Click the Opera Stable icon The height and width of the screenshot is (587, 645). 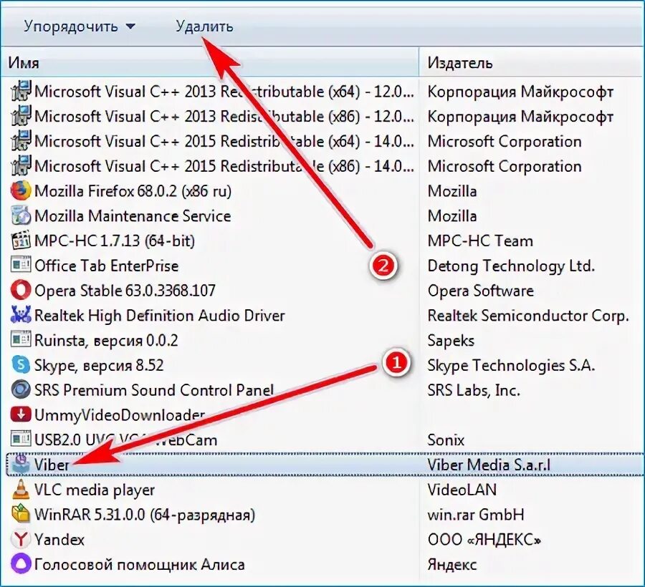pyautogui.click(x=21, y=291)
